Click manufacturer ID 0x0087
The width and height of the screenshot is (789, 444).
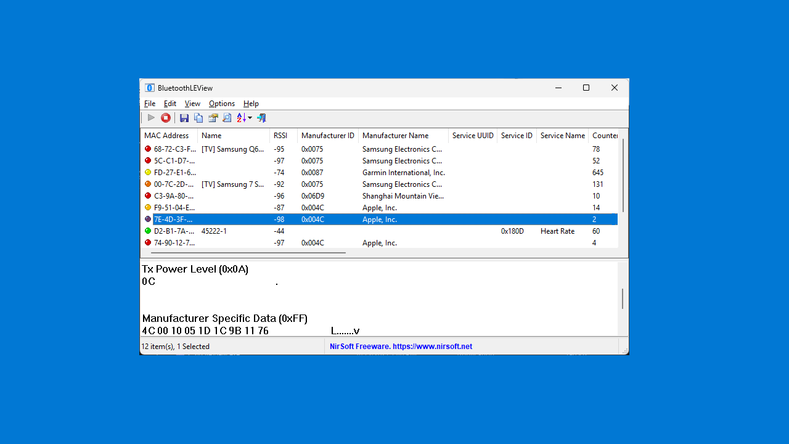point(312,173)
